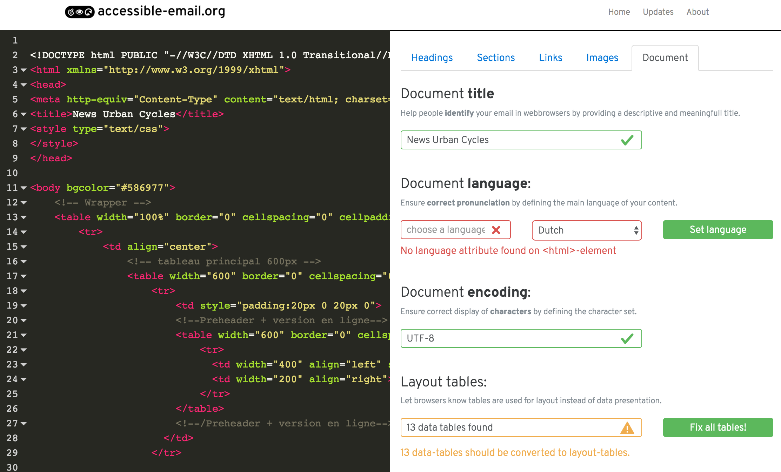This screenshot has height=472, width=781.
Task: Click the green checkmark in the UTF-8 field
Action: (627, 338)
